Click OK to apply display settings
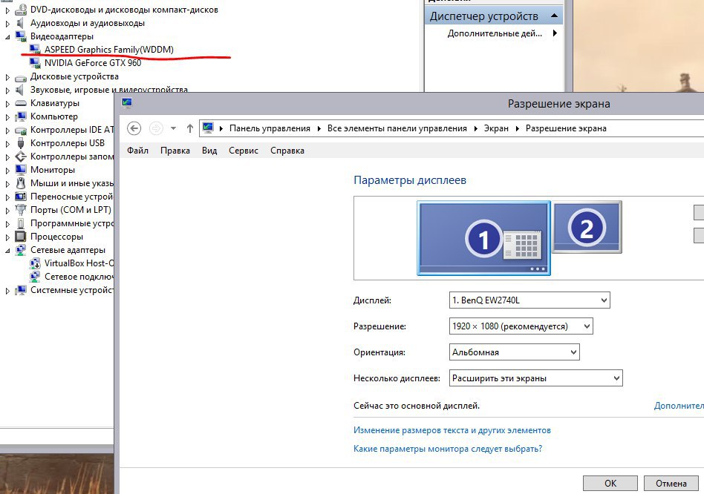Screen dimensions: 704x494 pyautogui.click(x=610, y=483)
